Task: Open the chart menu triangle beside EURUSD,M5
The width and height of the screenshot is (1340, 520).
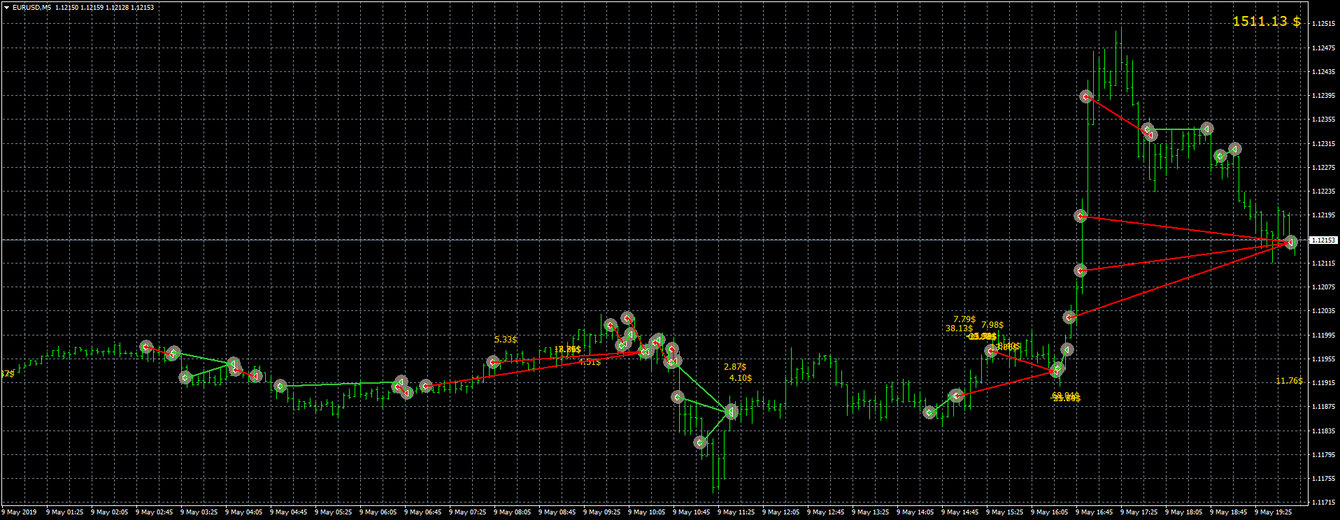Action: (6, 8)
